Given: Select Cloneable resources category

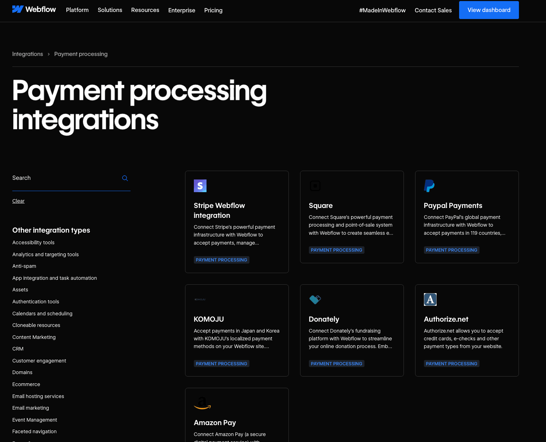Looking at the screenshot, I should 36,325.
